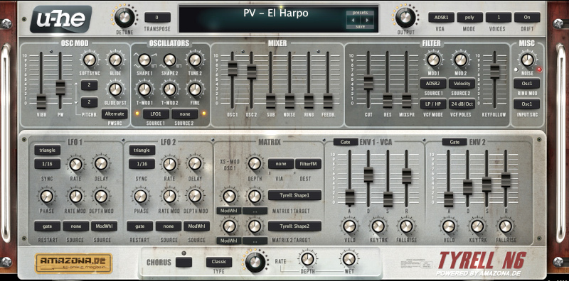Click the next preset arrow
Screen dimensions: 569x281
[x=367, y=20]
